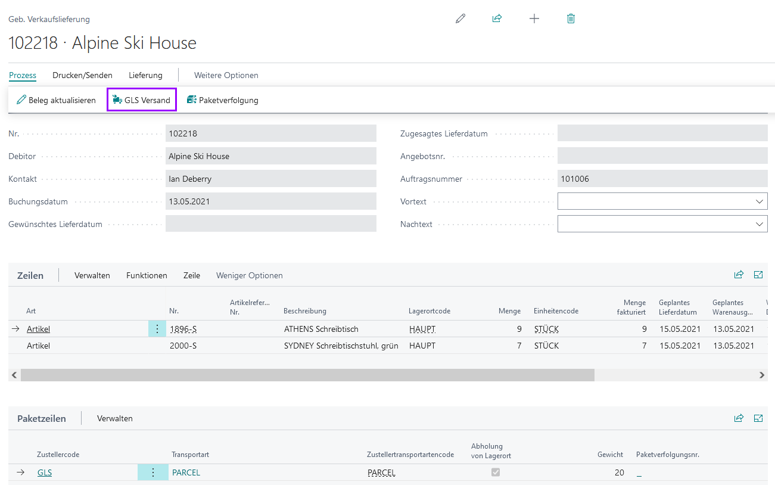
Task: Click the Auftragsnummer field 101006
Action: [x=662, y=179]
